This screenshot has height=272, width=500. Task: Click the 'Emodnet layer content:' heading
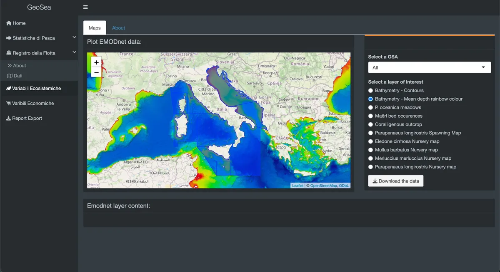[x=118, y=206]
